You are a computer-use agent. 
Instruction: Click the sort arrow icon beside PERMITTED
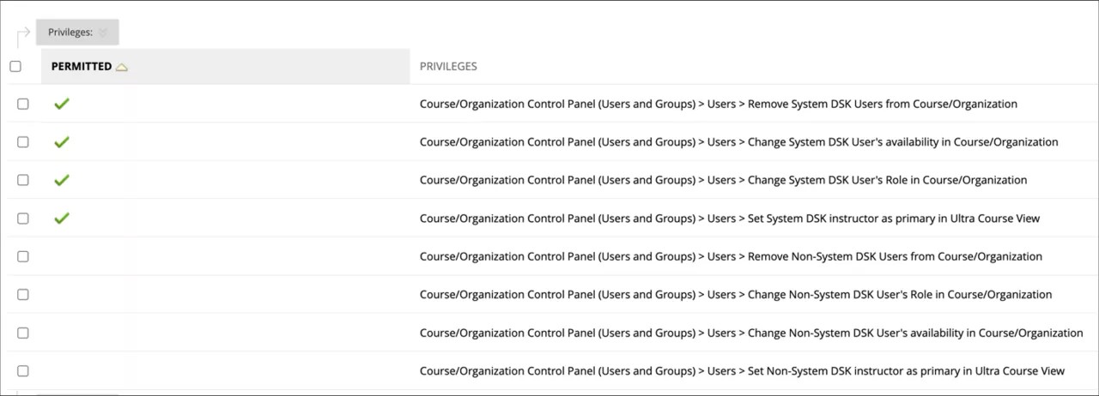tap(122, 67)
